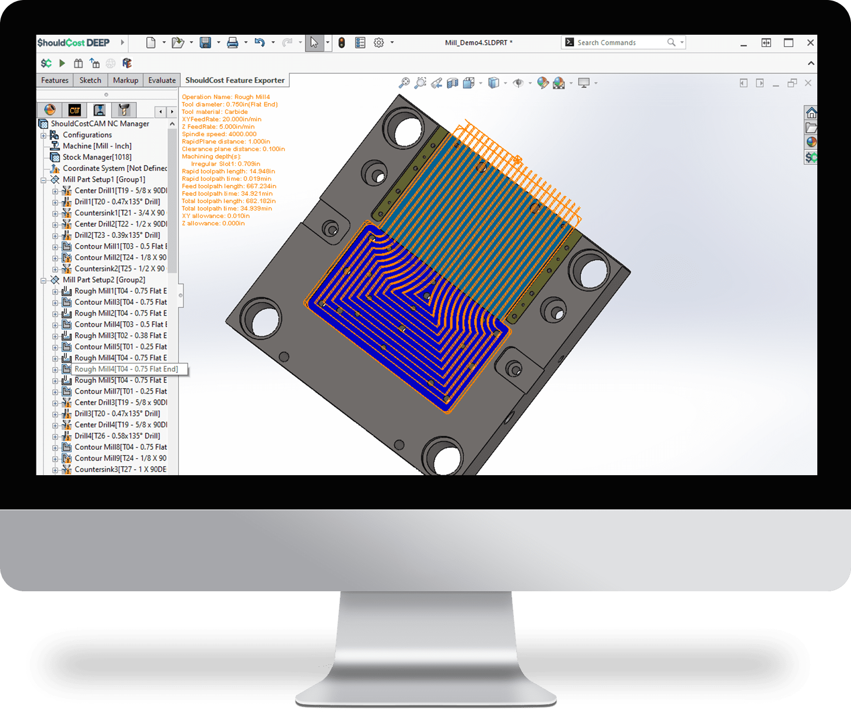Open the New document dropdown arrow
This screenshot has width=851, height=712.
tap(164, 42)
